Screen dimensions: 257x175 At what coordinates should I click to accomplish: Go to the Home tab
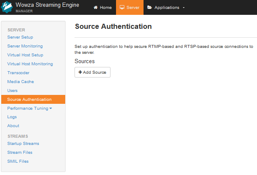coord(102,8)
